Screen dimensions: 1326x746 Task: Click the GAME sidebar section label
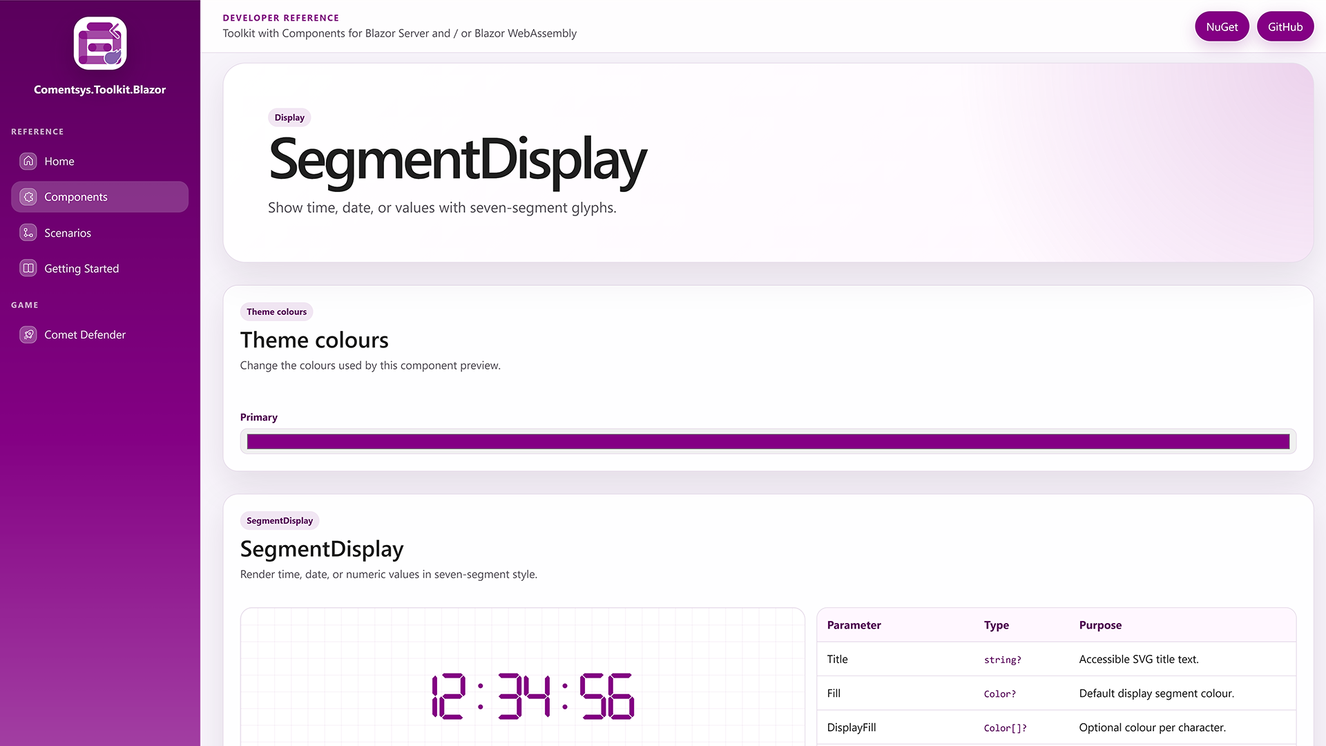[x=25, y=305]
